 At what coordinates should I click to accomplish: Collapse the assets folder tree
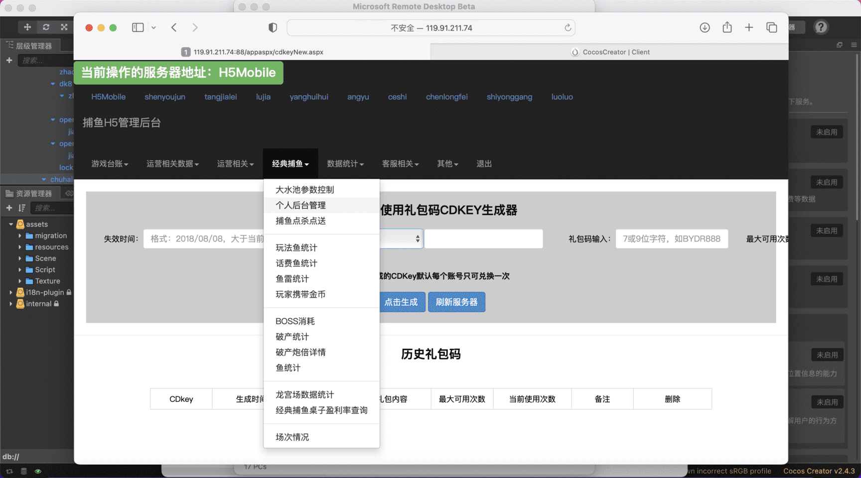[11, 224]
